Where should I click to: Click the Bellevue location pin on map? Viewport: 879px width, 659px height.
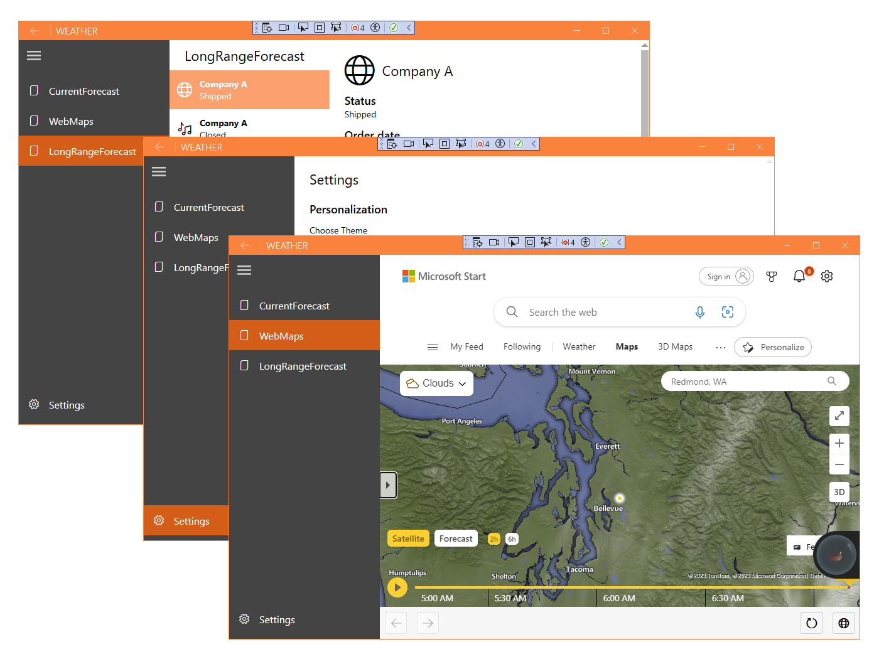(x=620, y=498)
